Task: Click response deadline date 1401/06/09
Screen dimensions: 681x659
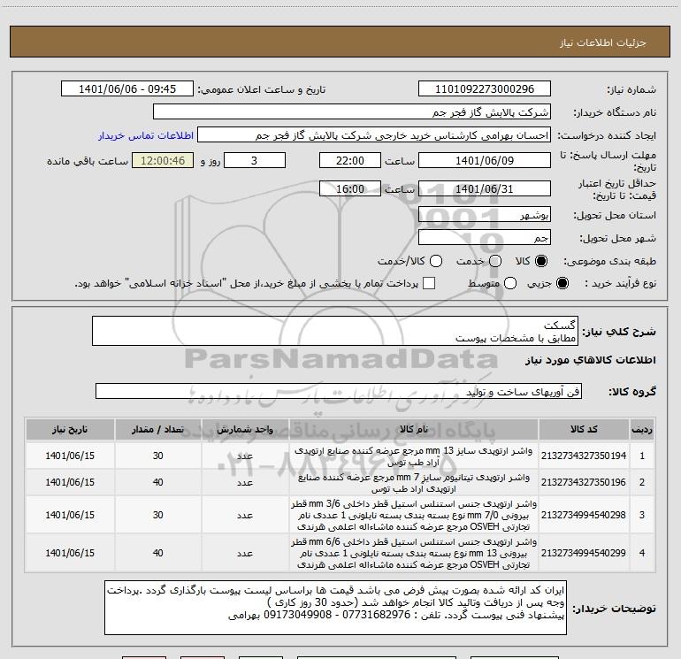Action: [x=485, y=160]
